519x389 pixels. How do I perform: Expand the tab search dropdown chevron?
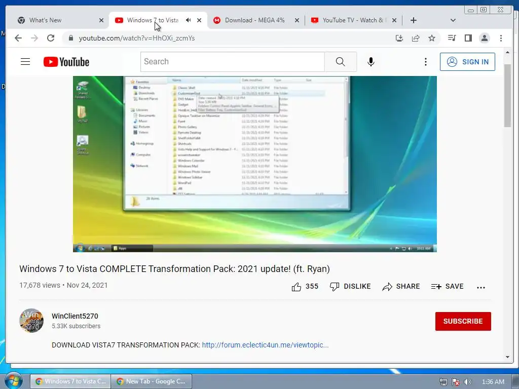[x=453, y=20]
